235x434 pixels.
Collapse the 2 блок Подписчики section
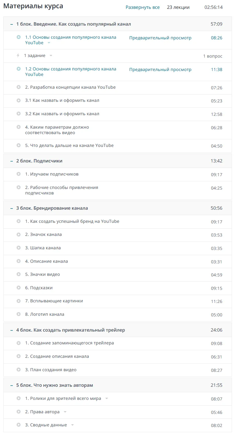coord(12,161)
